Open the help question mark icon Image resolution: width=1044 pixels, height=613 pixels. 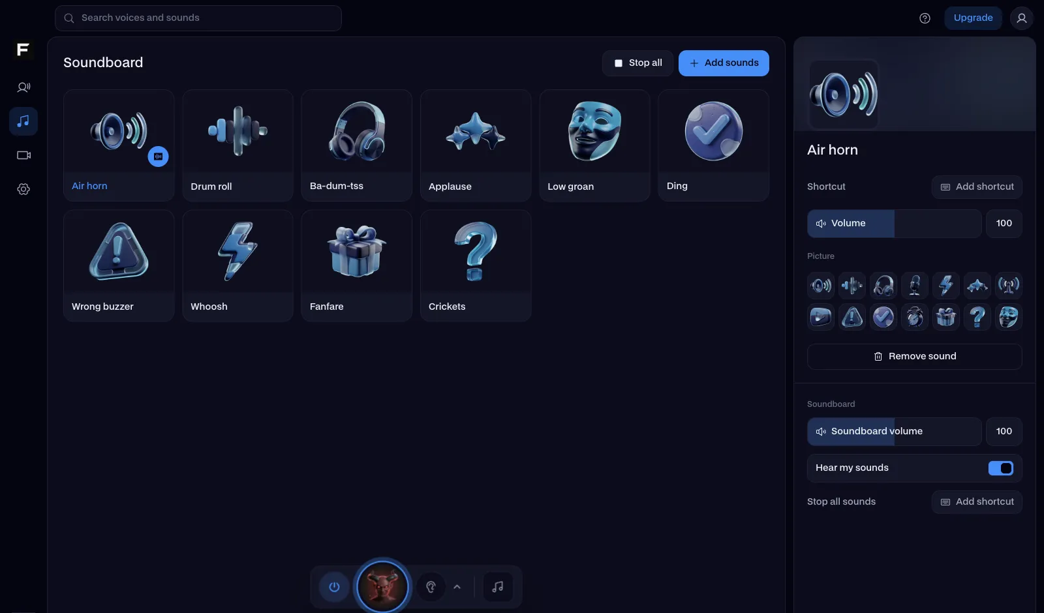pyautogui.click(x=925, y=18)
